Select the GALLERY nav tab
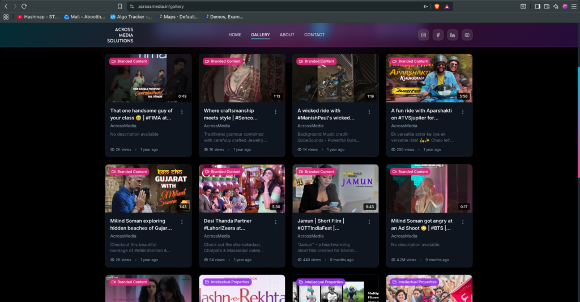 coord(261,34)
